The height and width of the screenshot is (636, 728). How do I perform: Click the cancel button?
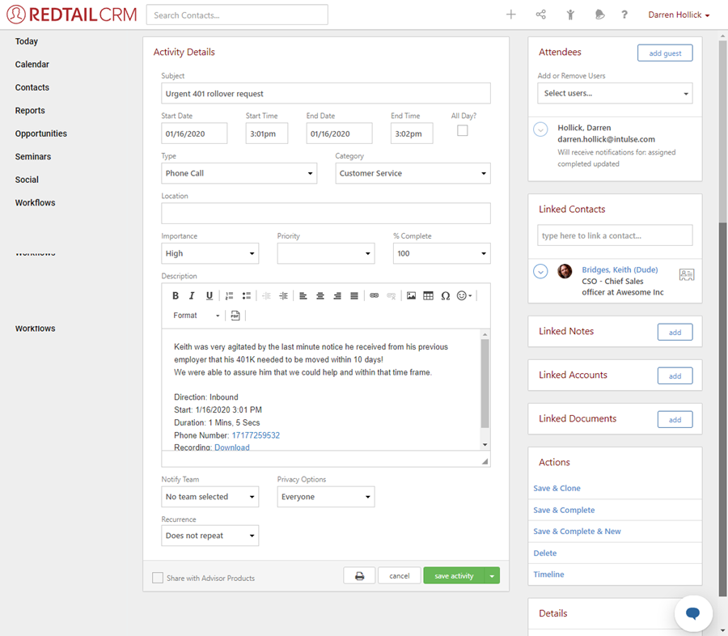pyautogui.click(x=400, y=576)
